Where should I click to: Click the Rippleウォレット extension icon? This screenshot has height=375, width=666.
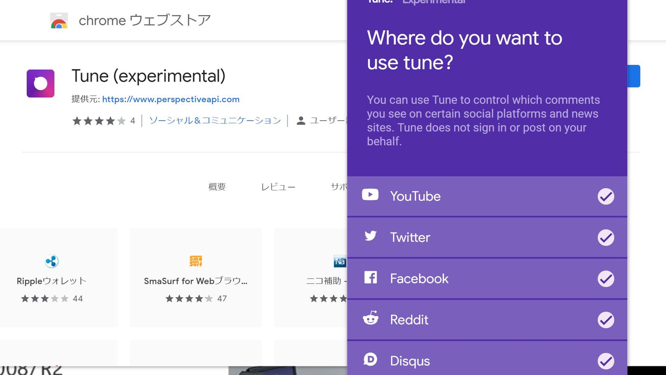click(x=51, y=261)
